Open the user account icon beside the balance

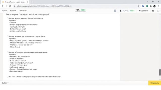tap(120, 10)
